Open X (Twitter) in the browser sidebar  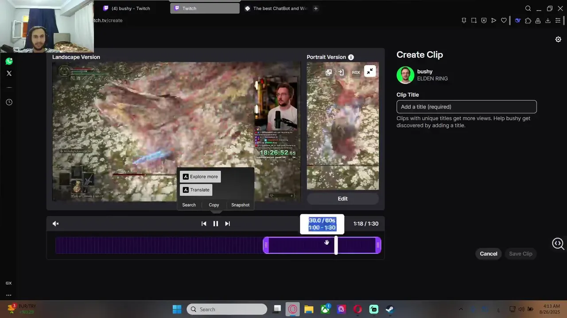pyautogui.click(x=9, y=73)
